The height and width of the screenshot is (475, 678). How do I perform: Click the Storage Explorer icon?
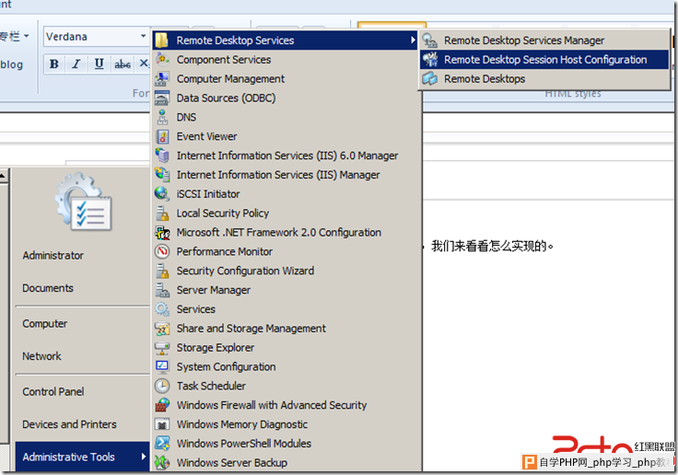click(x=162, y=347)
